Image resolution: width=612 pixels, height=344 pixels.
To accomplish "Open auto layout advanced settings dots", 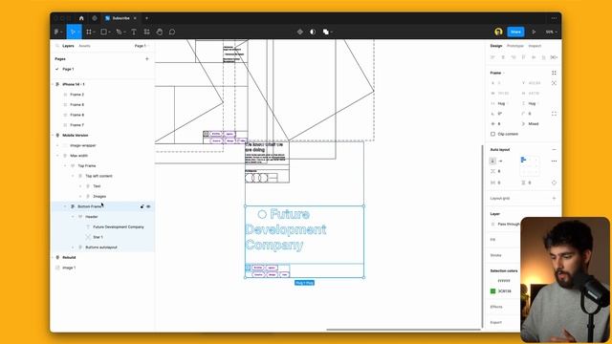I will tap(554, 161).
